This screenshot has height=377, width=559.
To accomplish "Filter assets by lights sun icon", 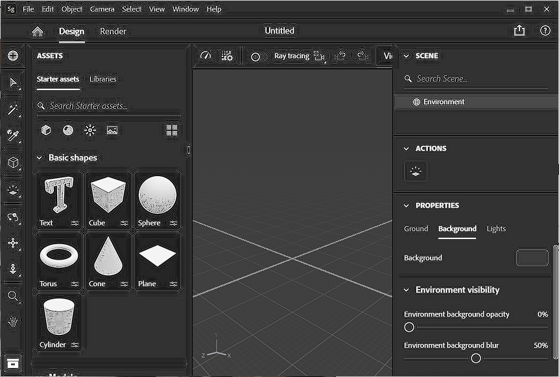I will (x=90, y=130).
